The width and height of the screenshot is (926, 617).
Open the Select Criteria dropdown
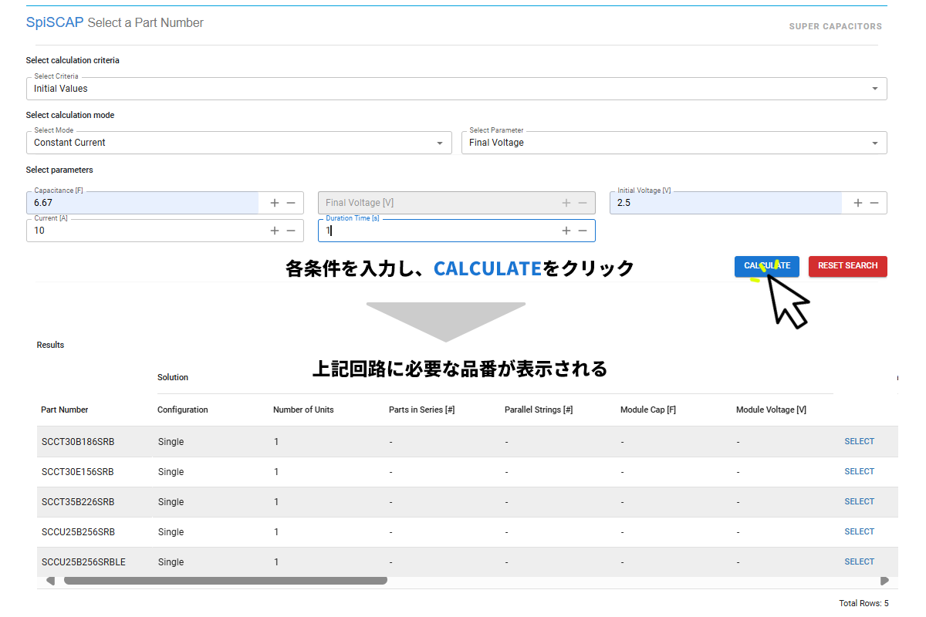click(456, 89)
